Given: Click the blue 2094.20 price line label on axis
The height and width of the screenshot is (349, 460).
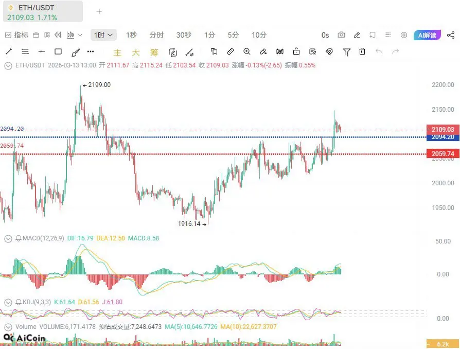Looking at the screenshot, I should pos(443,137).
